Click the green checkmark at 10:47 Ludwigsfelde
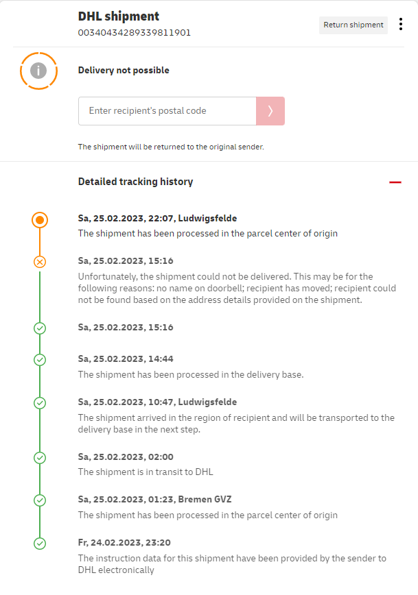418x595 pixels. 40,403
